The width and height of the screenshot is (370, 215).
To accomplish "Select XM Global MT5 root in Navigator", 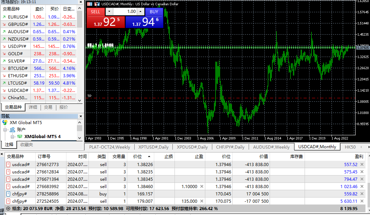I will (x=26, y=122).
